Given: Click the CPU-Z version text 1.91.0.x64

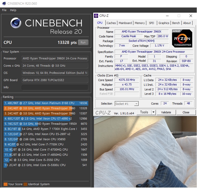Looking at the screenshot, I should [x=124, y=113].
